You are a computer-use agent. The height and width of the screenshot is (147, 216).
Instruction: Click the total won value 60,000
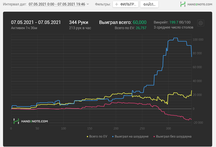coord(139,22)
